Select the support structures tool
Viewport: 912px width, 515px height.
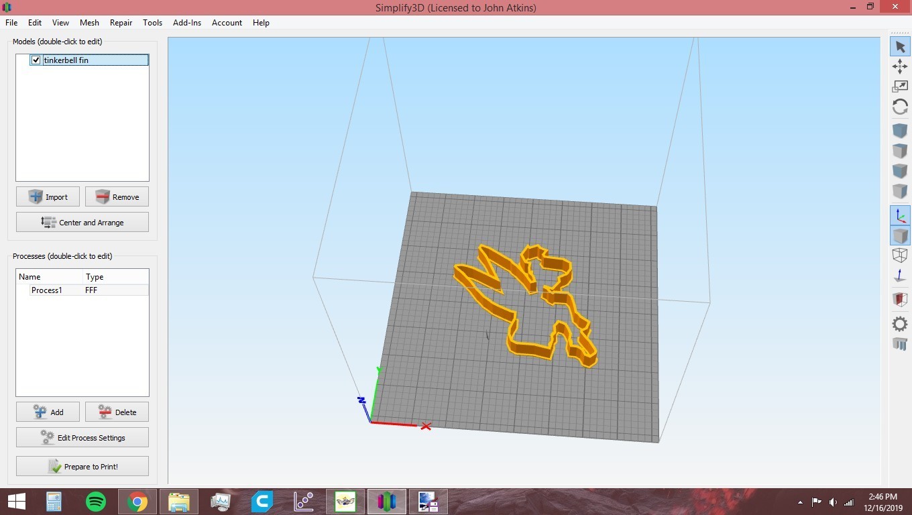(x=900, y=344)
